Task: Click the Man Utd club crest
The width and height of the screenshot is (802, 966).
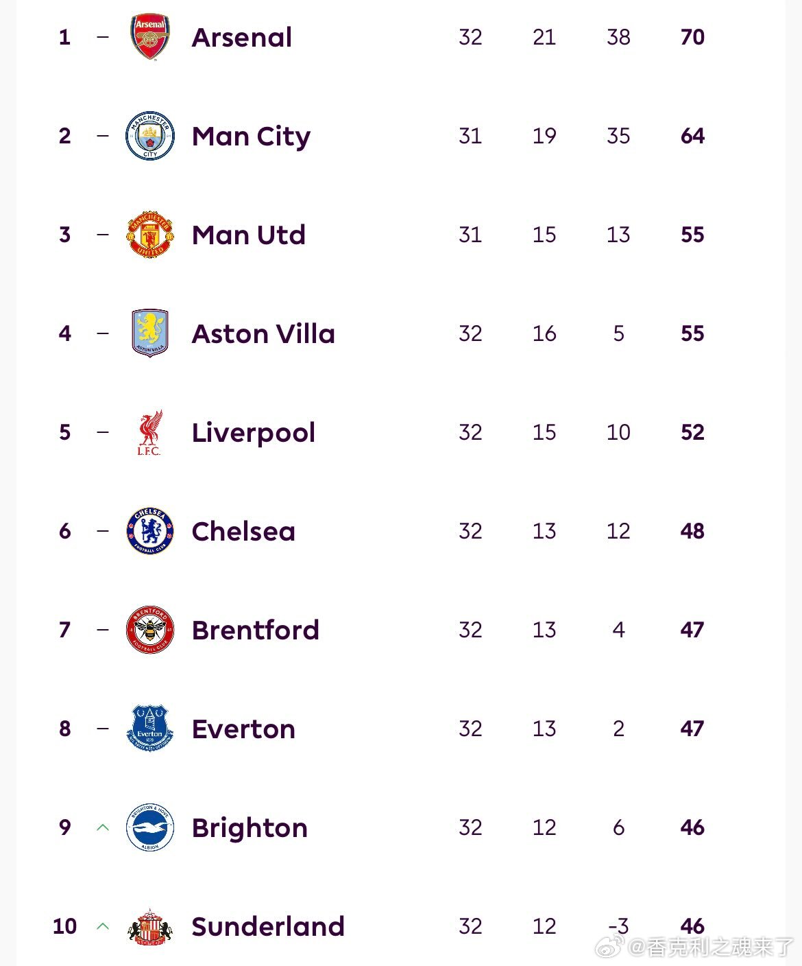Action: [x=150, y=235]
